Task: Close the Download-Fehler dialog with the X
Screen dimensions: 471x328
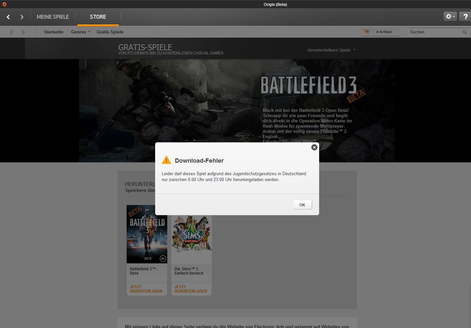Action: (x=314, y=148)
